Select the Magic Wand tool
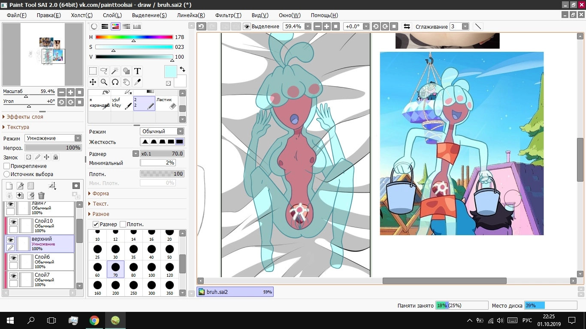The height and width of the screenshot is (329, 586). point(115,71)
